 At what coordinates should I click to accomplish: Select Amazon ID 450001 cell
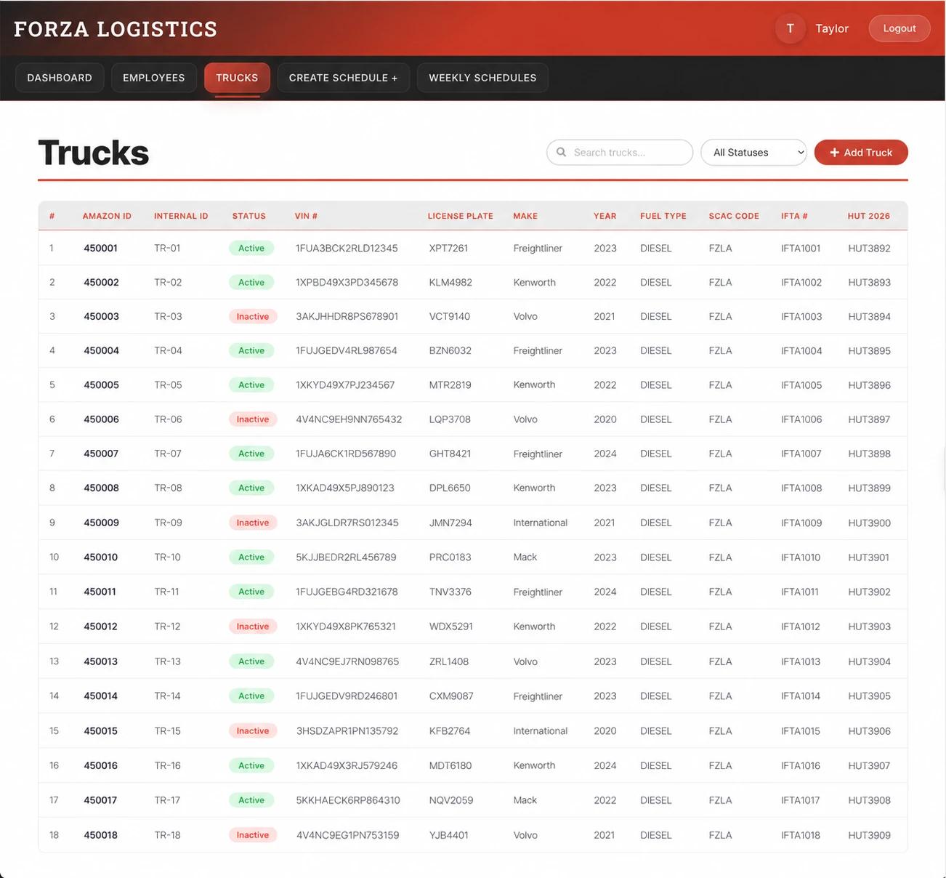100,248
